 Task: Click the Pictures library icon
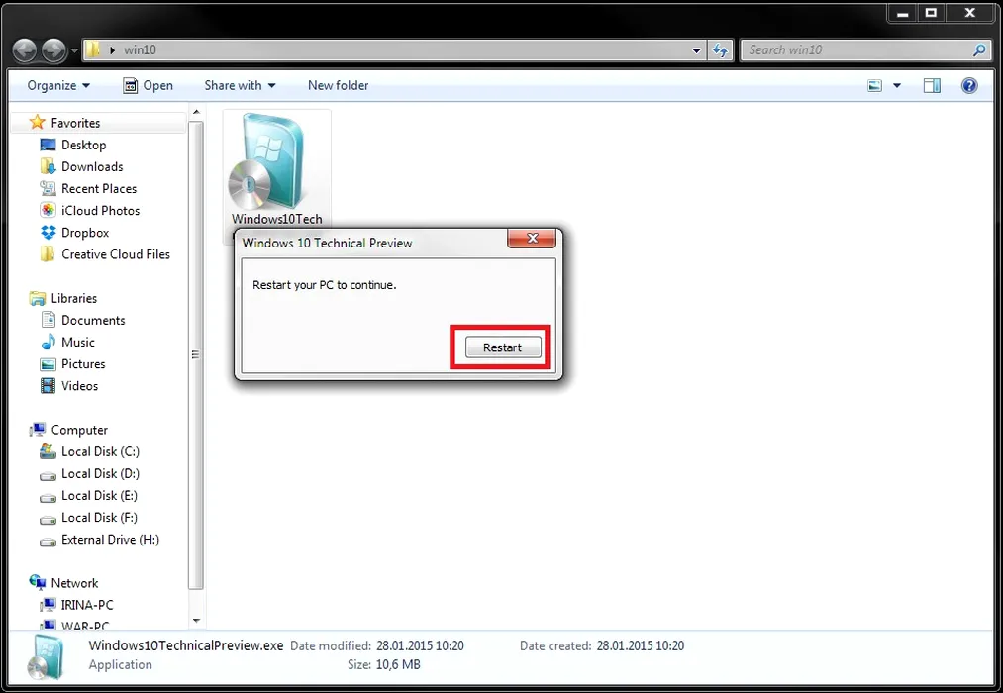(48, 364)
